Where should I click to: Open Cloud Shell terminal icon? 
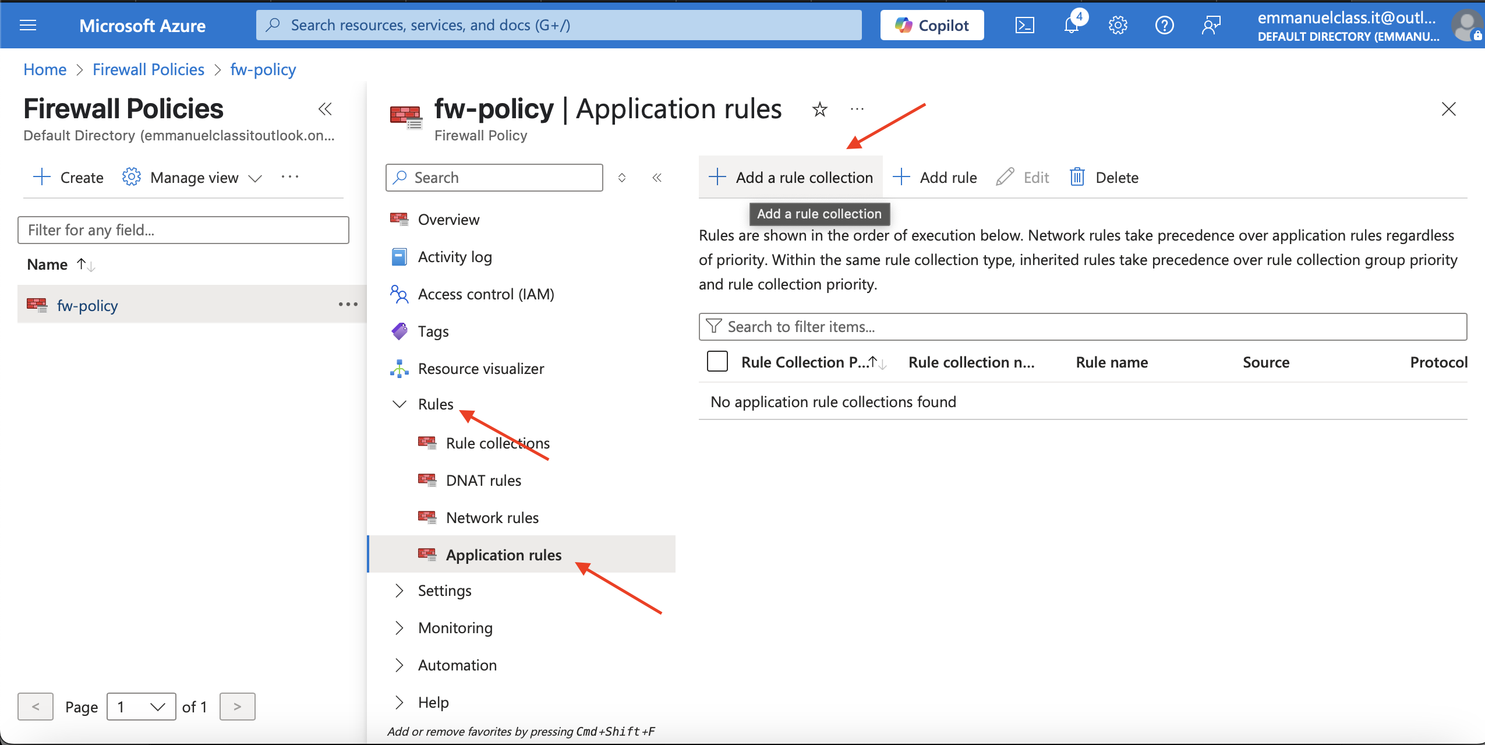(x=1024, y=25)
